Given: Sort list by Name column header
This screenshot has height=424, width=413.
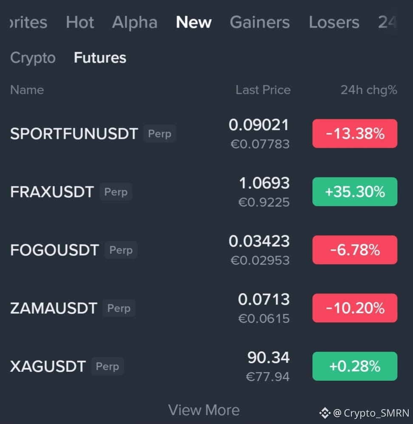Looking at the screenshot, I should point(27,90).
